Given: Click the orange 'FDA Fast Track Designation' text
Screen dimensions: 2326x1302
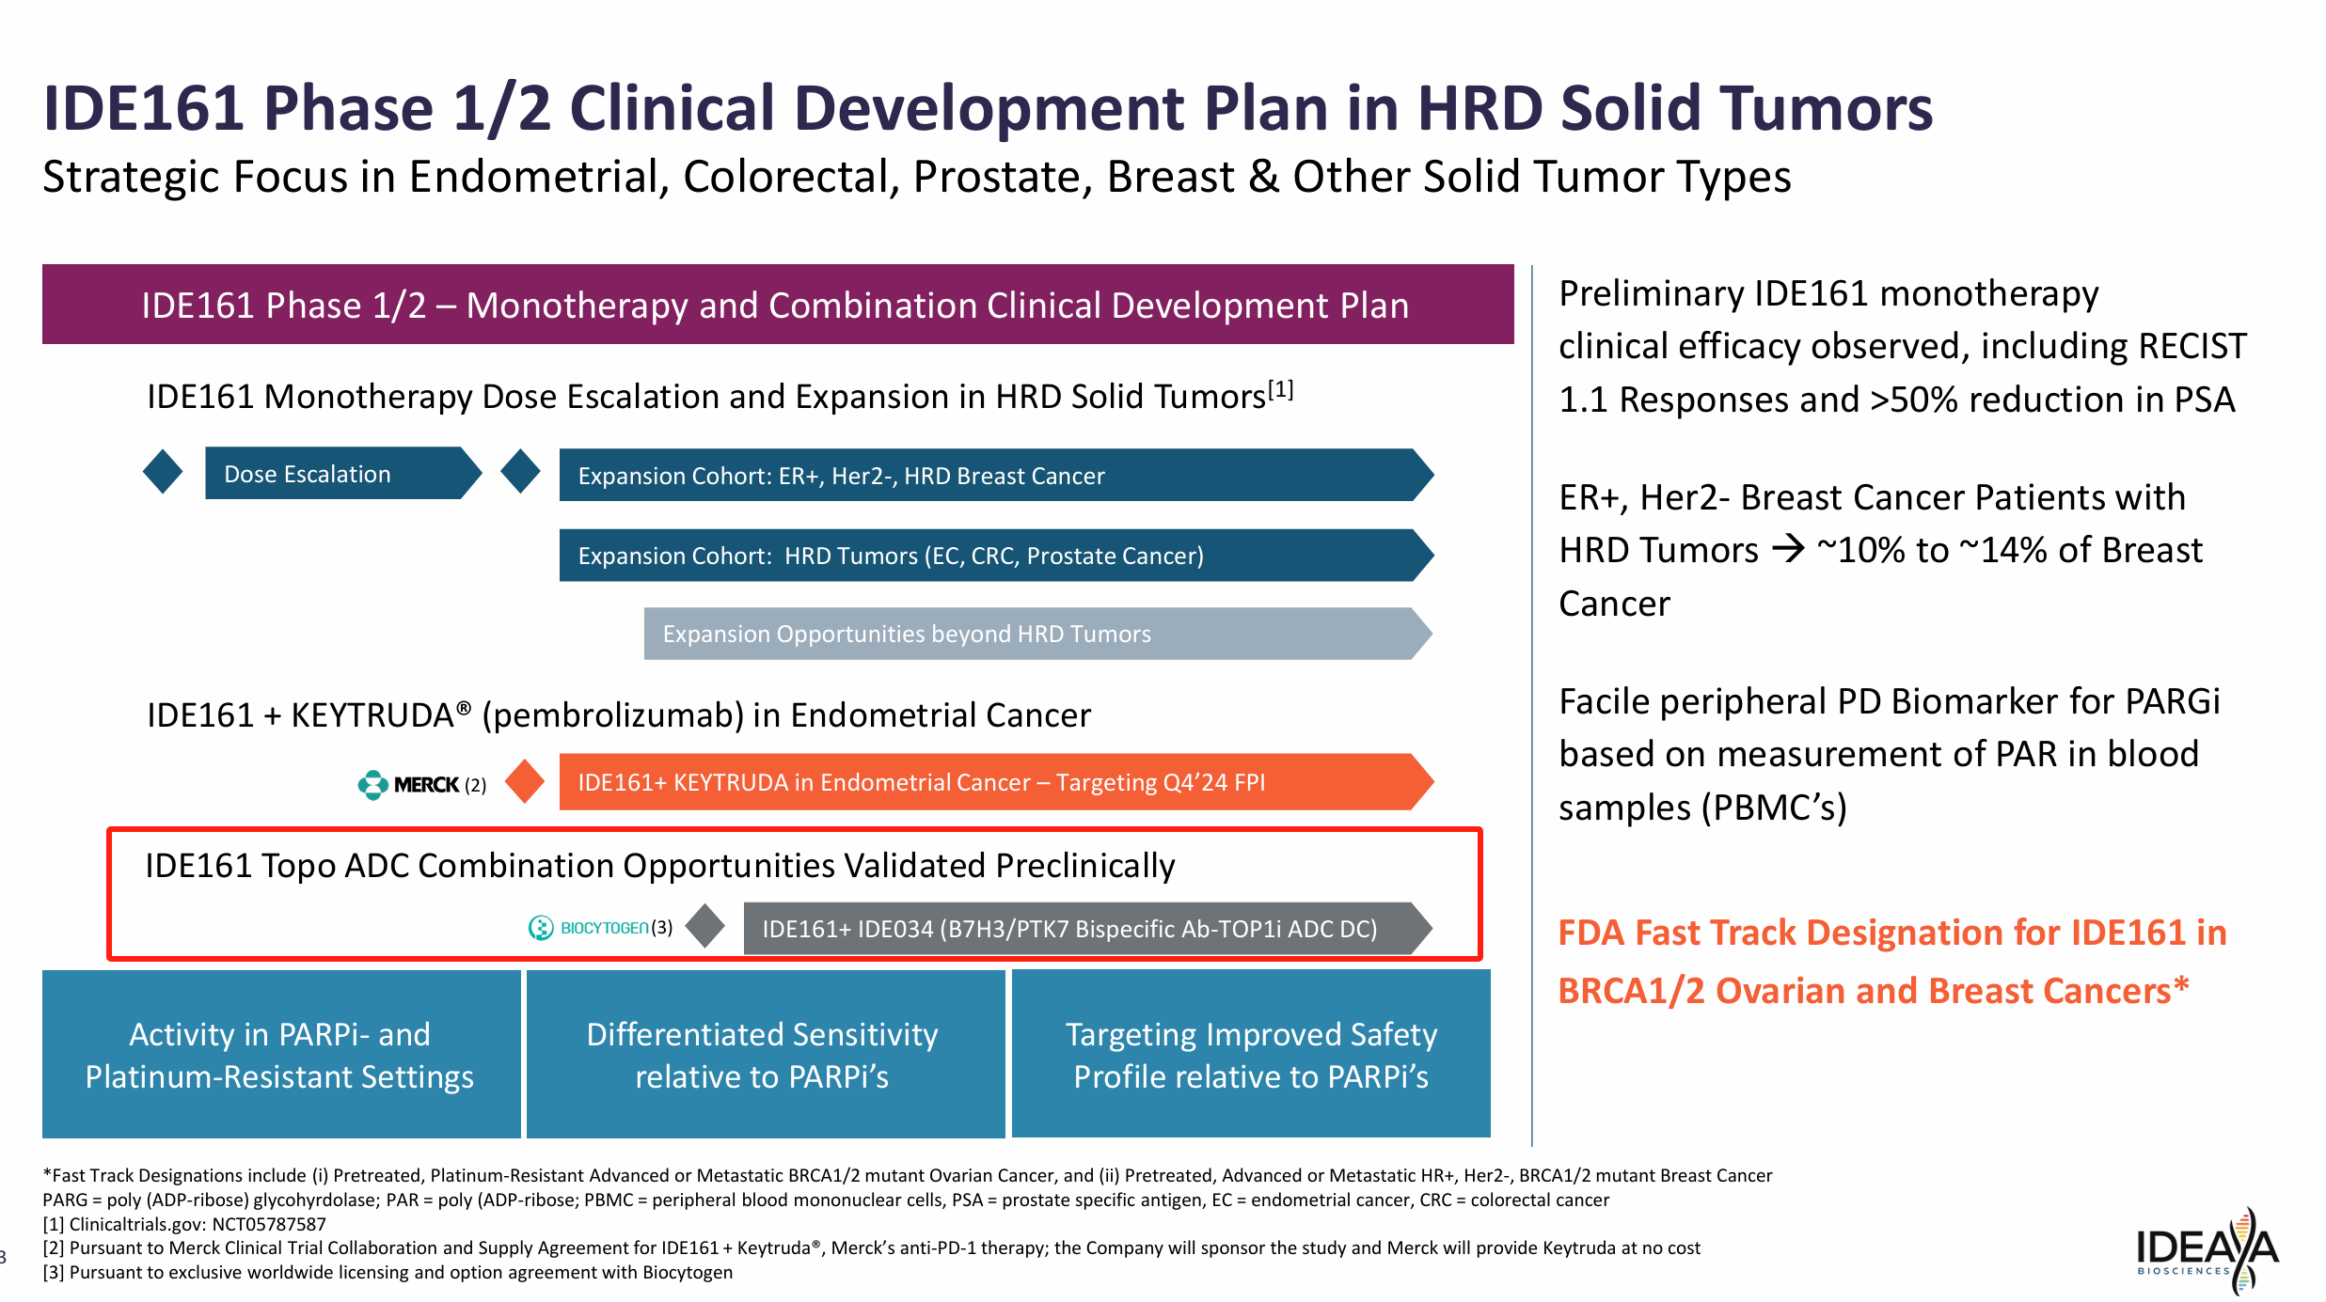Looking at the screenshot, I should click(1892, 962).
